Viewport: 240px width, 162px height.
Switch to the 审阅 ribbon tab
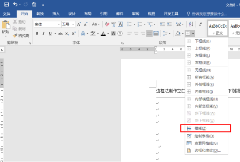pos(136,14)
